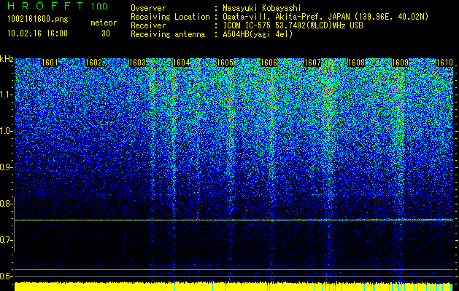
Task: Click the Receiver label
Action: tap(148, 25)
